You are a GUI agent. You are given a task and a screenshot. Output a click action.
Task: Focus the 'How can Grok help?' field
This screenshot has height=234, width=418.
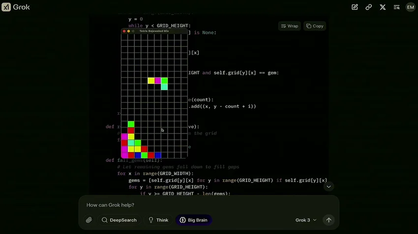pyautogui.click(x=209, y=205)
